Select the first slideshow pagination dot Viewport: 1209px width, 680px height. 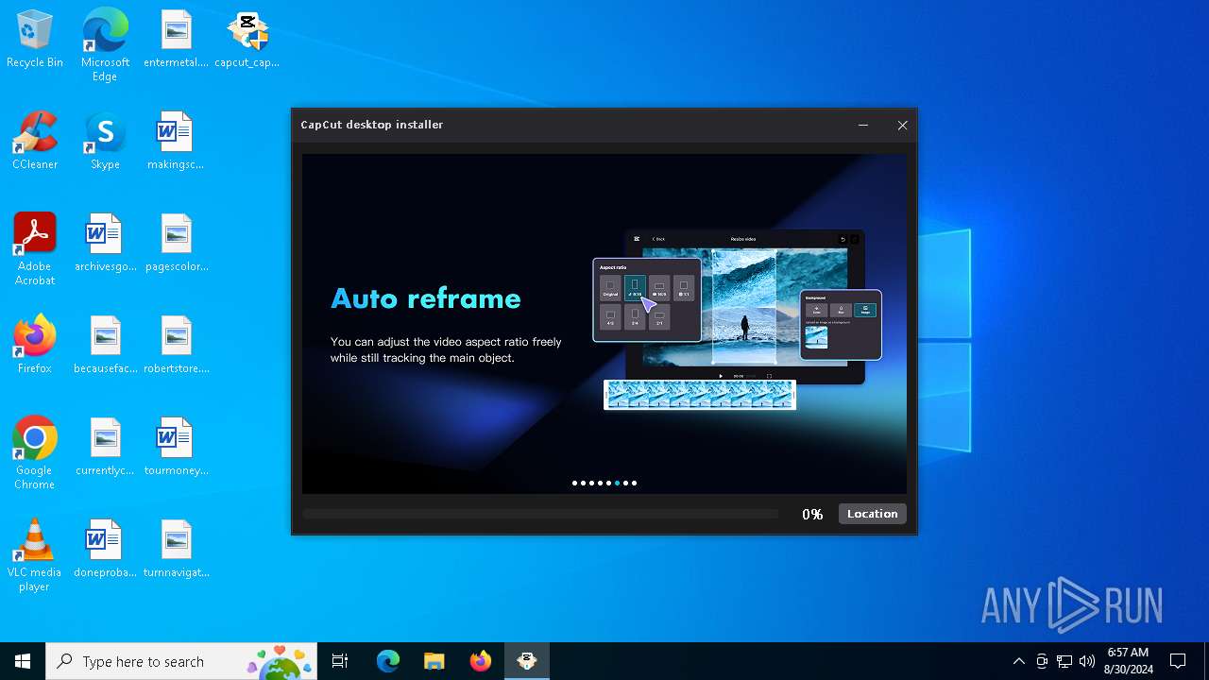tap(574, 483)
